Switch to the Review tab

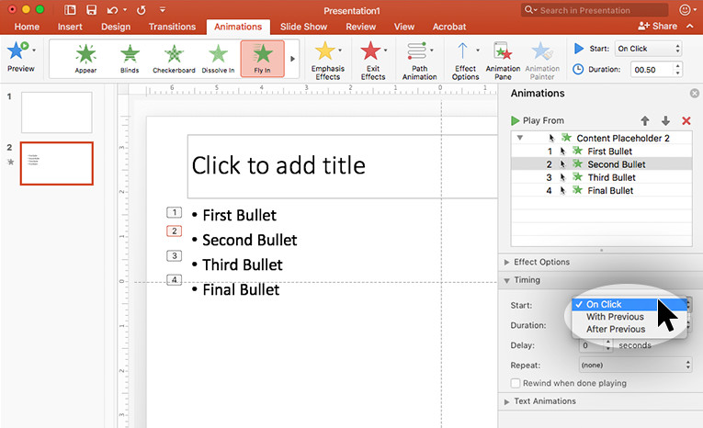click(360, 27)
